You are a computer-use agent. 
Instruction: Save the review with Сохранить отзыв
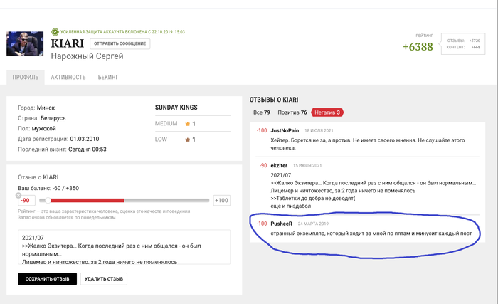pyautogui.click(x=48, y=279)
